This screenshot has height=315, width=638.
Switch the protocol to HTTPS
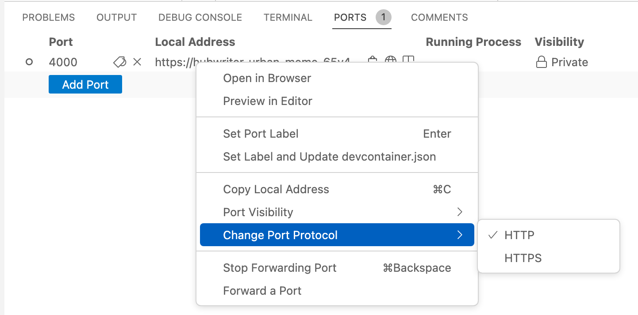(523, 258)
